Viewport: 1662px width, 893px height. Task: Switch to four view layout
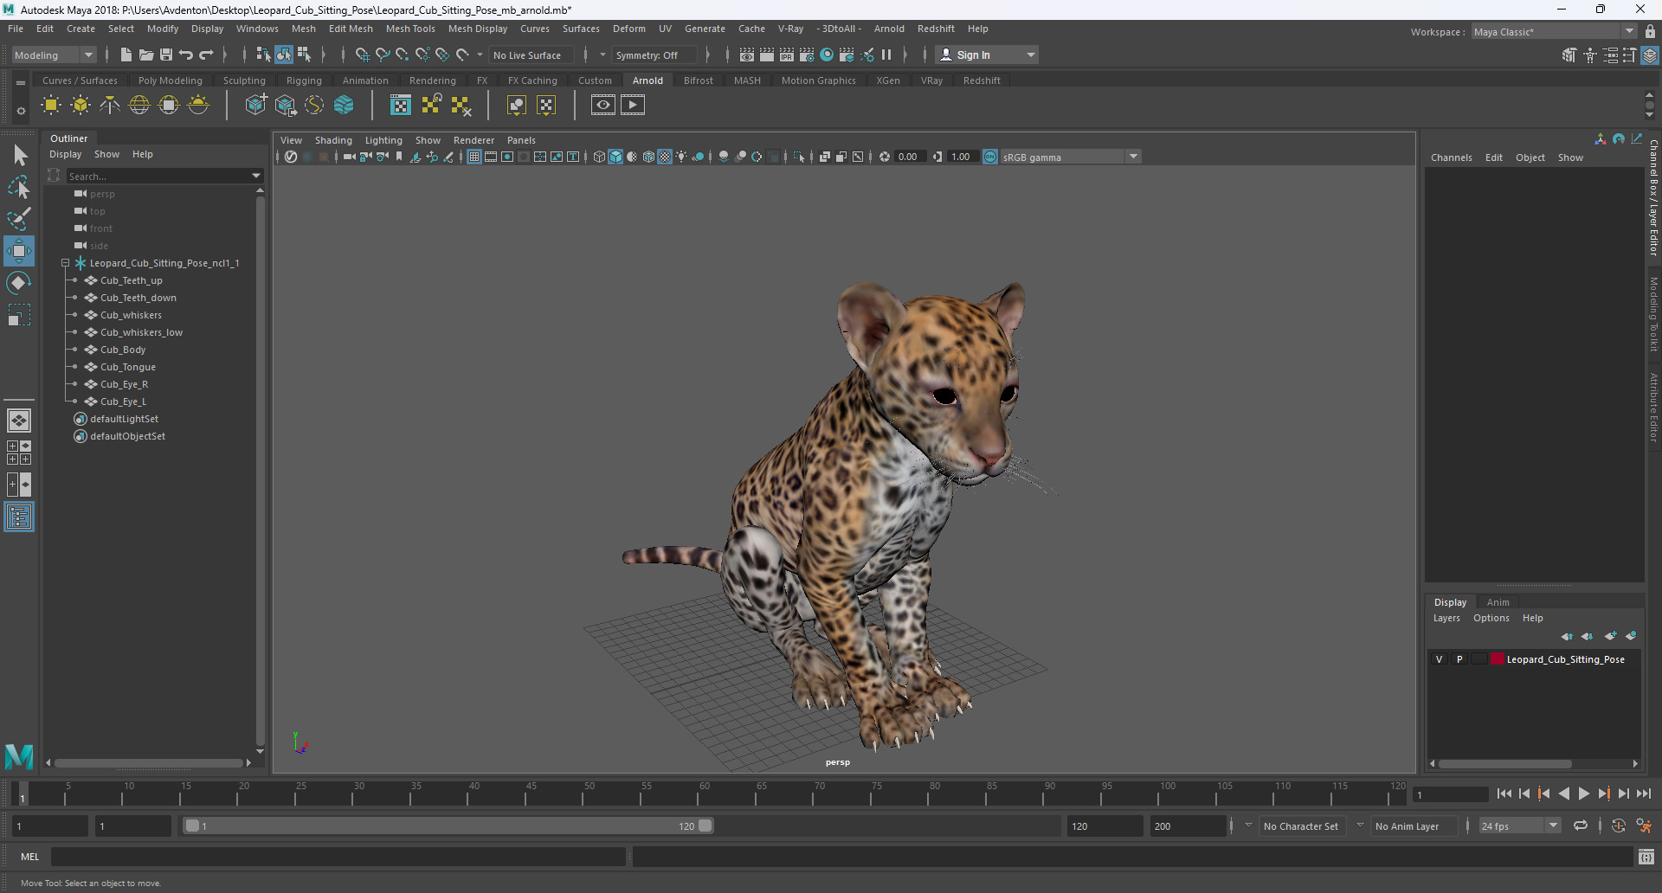(19, 453)
